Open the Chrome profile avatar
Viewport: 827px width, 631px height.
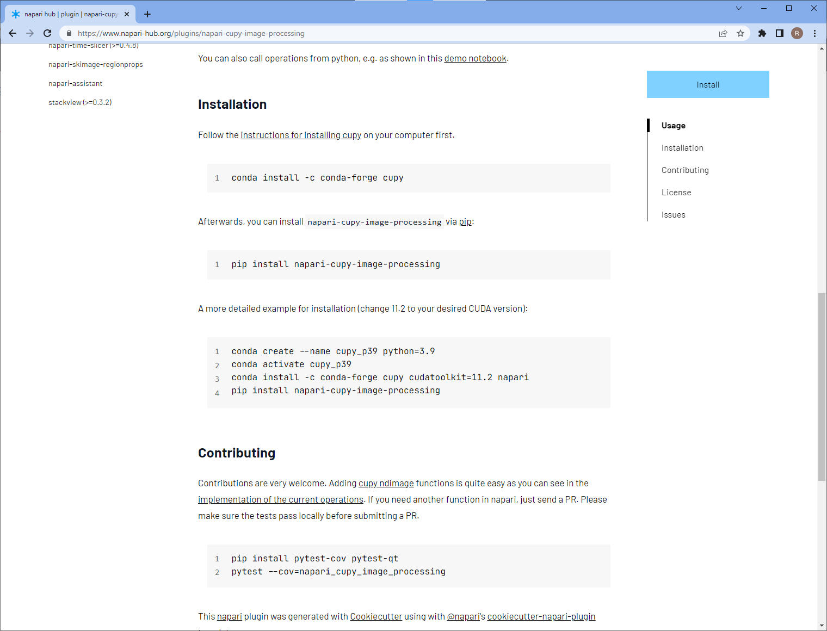[x=797, y=33]
